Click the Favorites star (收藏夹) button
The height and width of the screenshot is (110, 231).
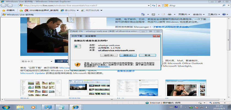(x=9, y=10)
